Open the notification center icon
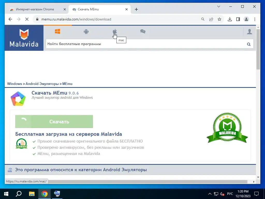265x199 pixels. coord(256,194)
